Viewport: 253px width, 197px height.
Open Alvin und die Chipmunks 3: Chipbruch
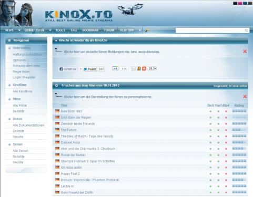coord(88,149)
